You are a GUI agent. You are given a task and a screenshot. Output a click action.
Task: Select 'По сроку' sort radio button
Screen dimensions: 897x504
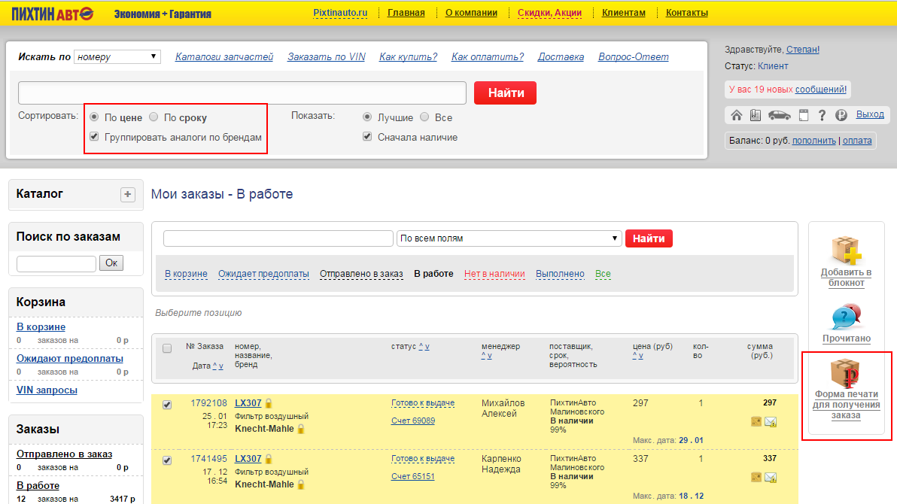(154, 117)
